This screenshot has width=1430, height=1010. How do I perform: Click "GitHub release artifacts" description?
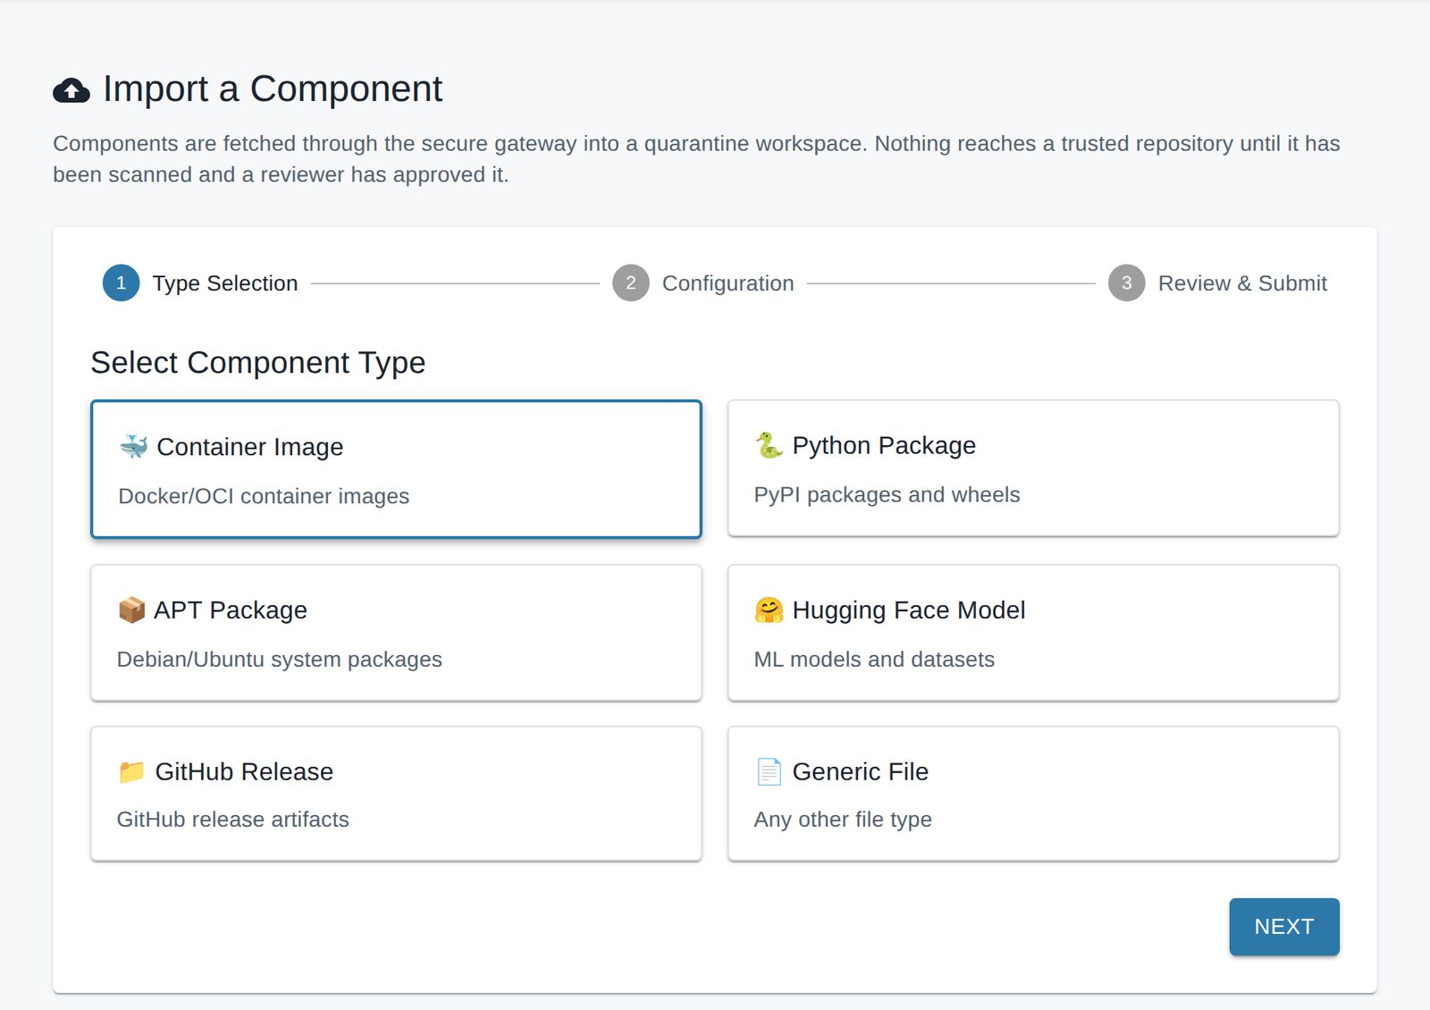(233, 820)
